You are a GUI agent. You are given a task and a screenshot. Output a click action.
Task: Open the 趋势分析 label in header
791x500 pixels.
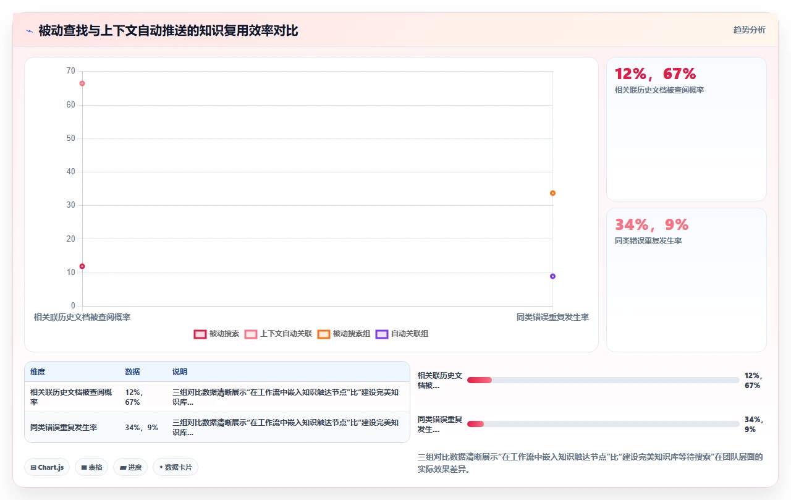pyautogui.click(x=749, y=30)
